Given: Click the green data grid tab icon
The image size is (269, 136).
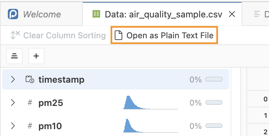Looking at the screenshot, I should (x=96, y=14).
